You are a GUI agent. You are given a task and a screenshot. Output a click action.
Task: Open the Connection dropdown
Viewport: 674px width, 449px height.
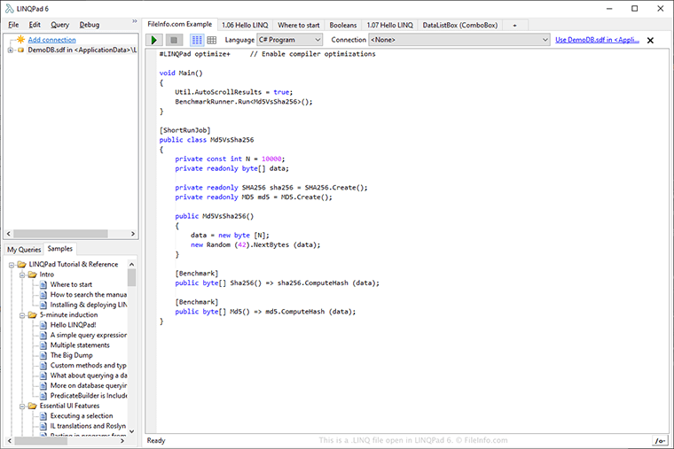coord(458,40)
